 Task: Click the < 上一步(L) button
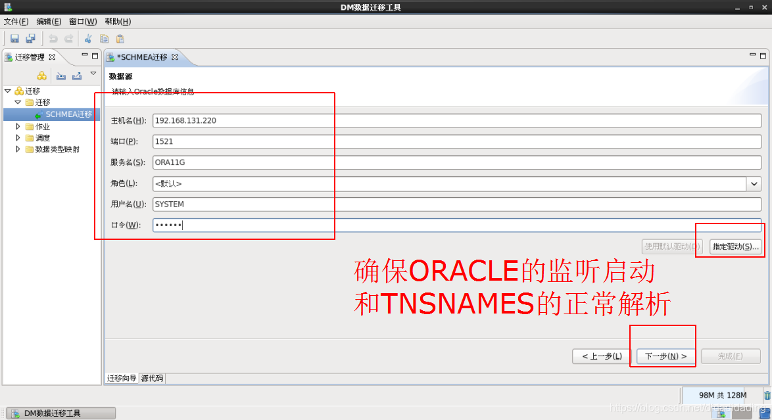602,356
